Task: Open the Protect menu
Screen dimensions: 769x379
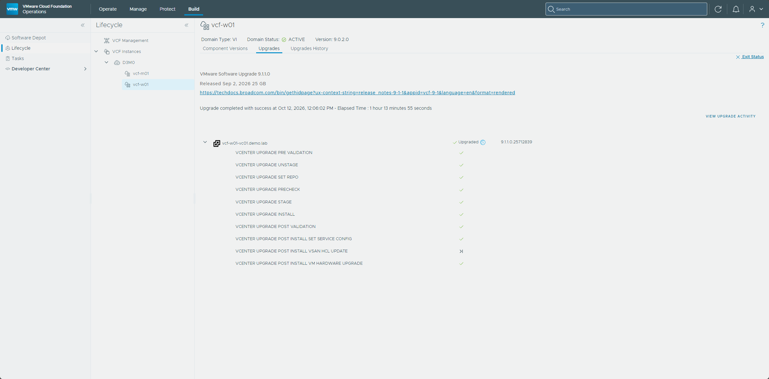Action: [168, 9]
